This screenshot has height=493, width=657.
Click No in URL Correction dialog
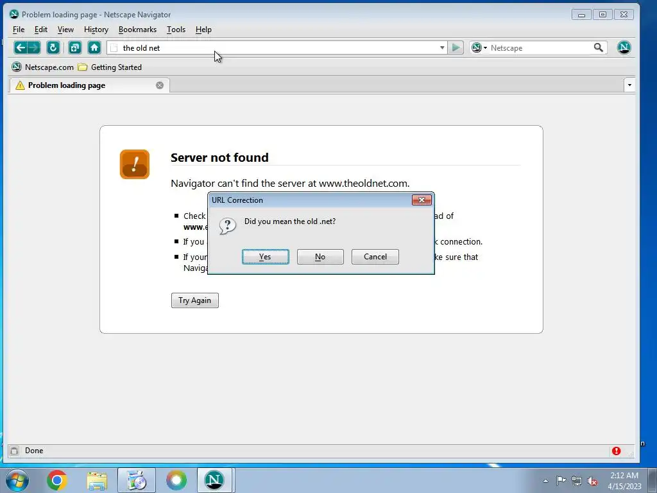tap(320, 257)
